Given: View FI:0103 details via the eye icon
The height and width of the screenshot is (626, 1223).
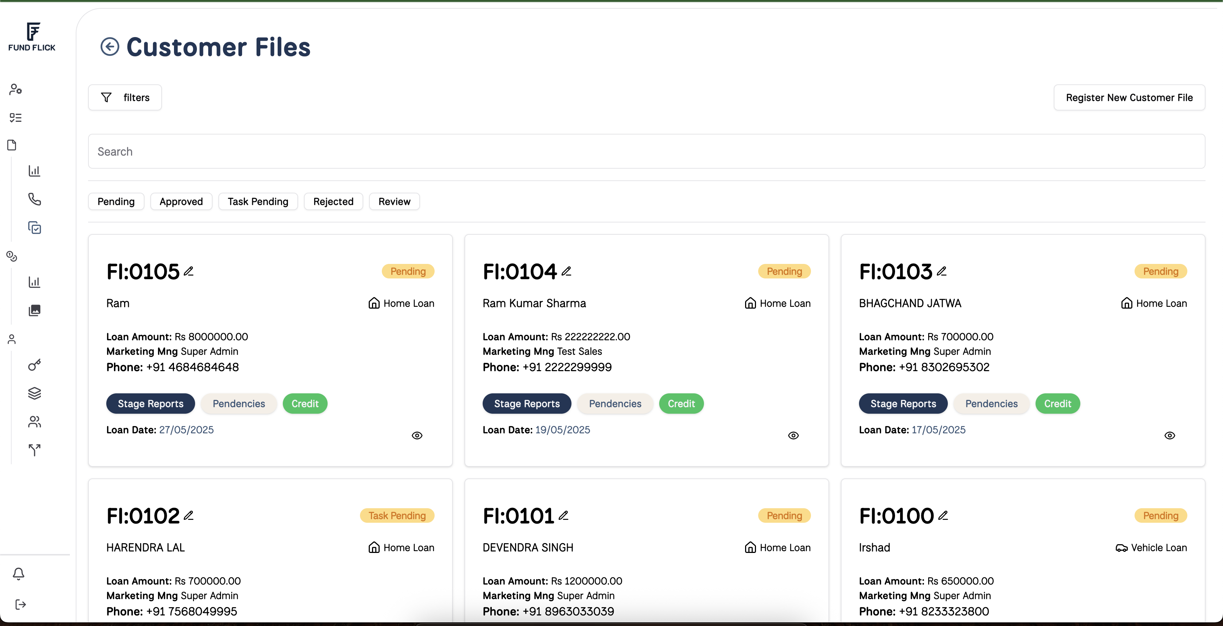Looking at the screenshot, I should (x=1170, y=436).
